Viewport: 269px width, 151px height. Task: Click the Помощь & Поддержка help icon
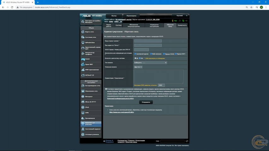(104, 141)
